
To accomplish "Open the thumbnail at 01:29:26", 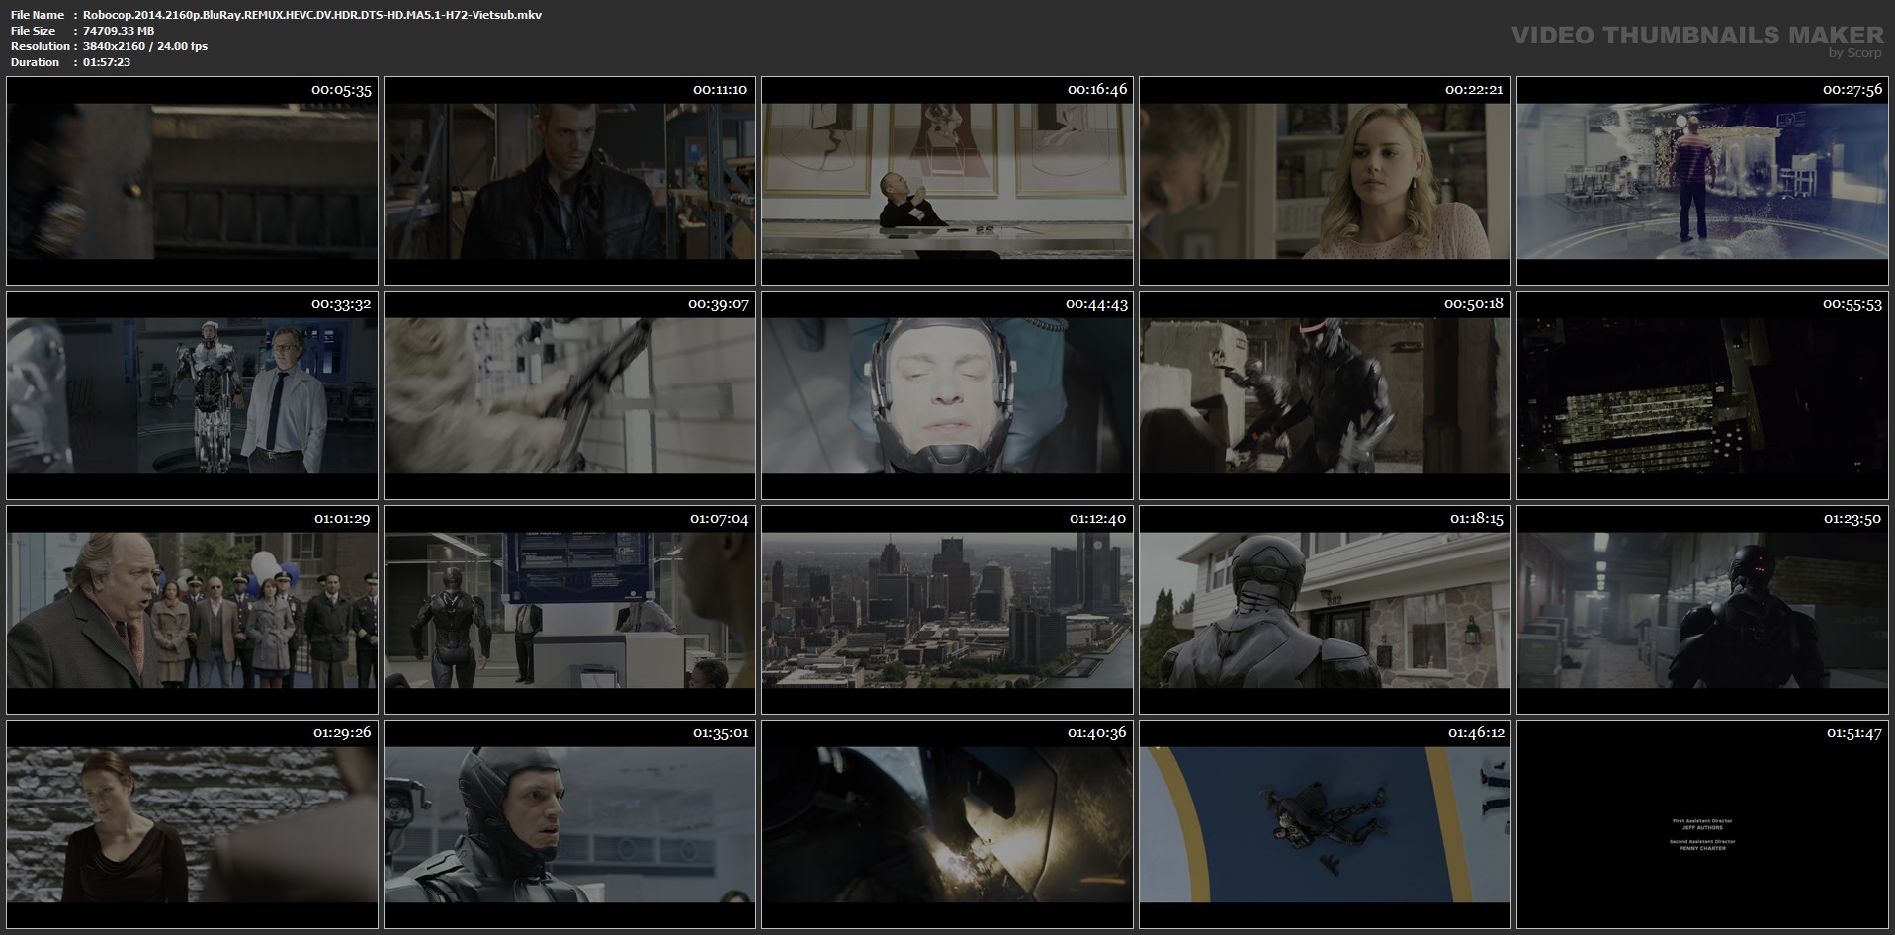I will [x=192, y=824].
